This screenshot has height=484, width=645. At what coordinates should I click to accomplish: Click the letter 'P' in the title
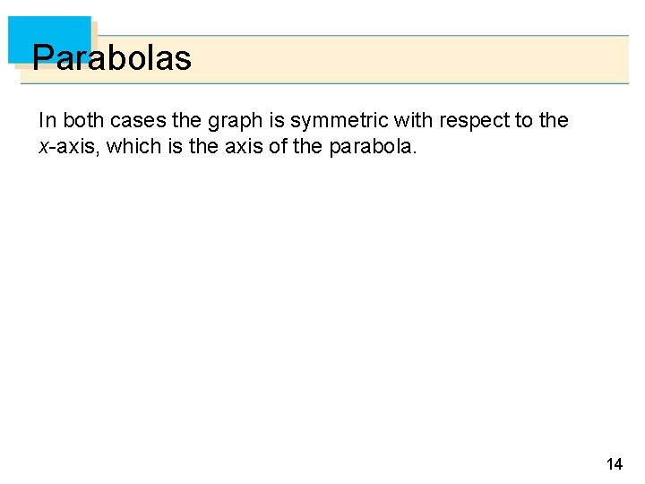click(43, 57)
